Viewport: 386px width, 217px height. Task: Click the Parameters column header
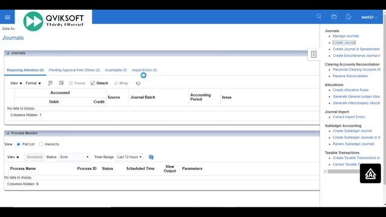click(x=192, y=169)
